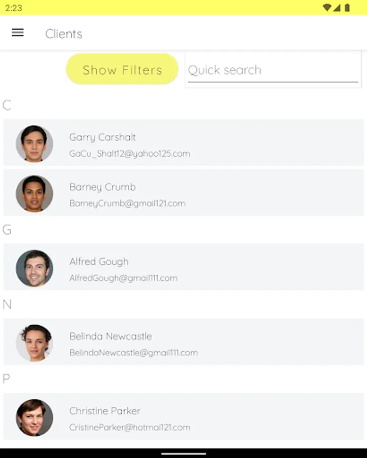Click email BarneyCrumb@gmail121.com
Viewport: 367px width, 458px height.
pos(127,204)
